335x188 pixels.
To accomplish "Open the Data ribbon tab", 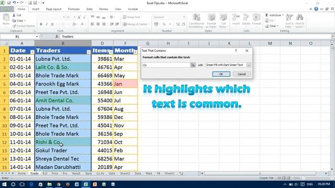I will click(x=90, y=9).
